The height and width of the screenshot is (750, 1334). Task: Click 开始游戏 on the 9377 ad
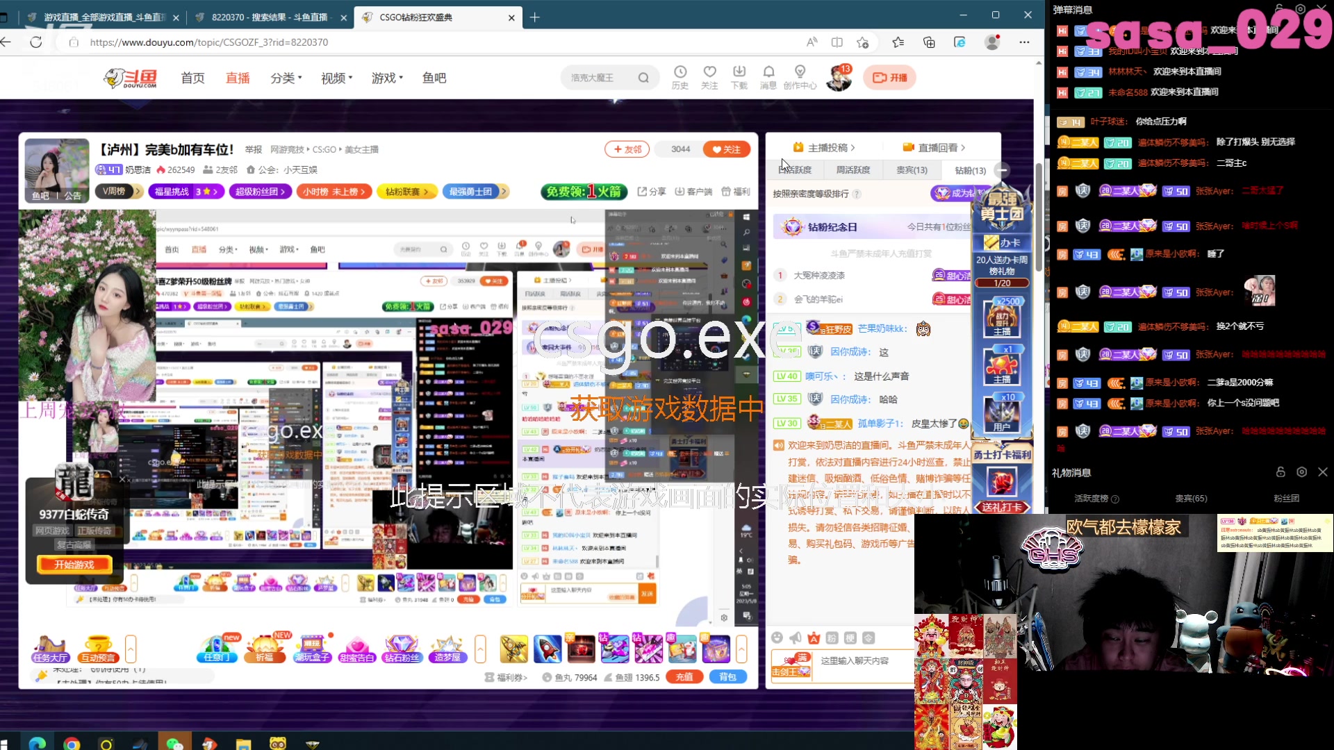[x=74, y=565]
